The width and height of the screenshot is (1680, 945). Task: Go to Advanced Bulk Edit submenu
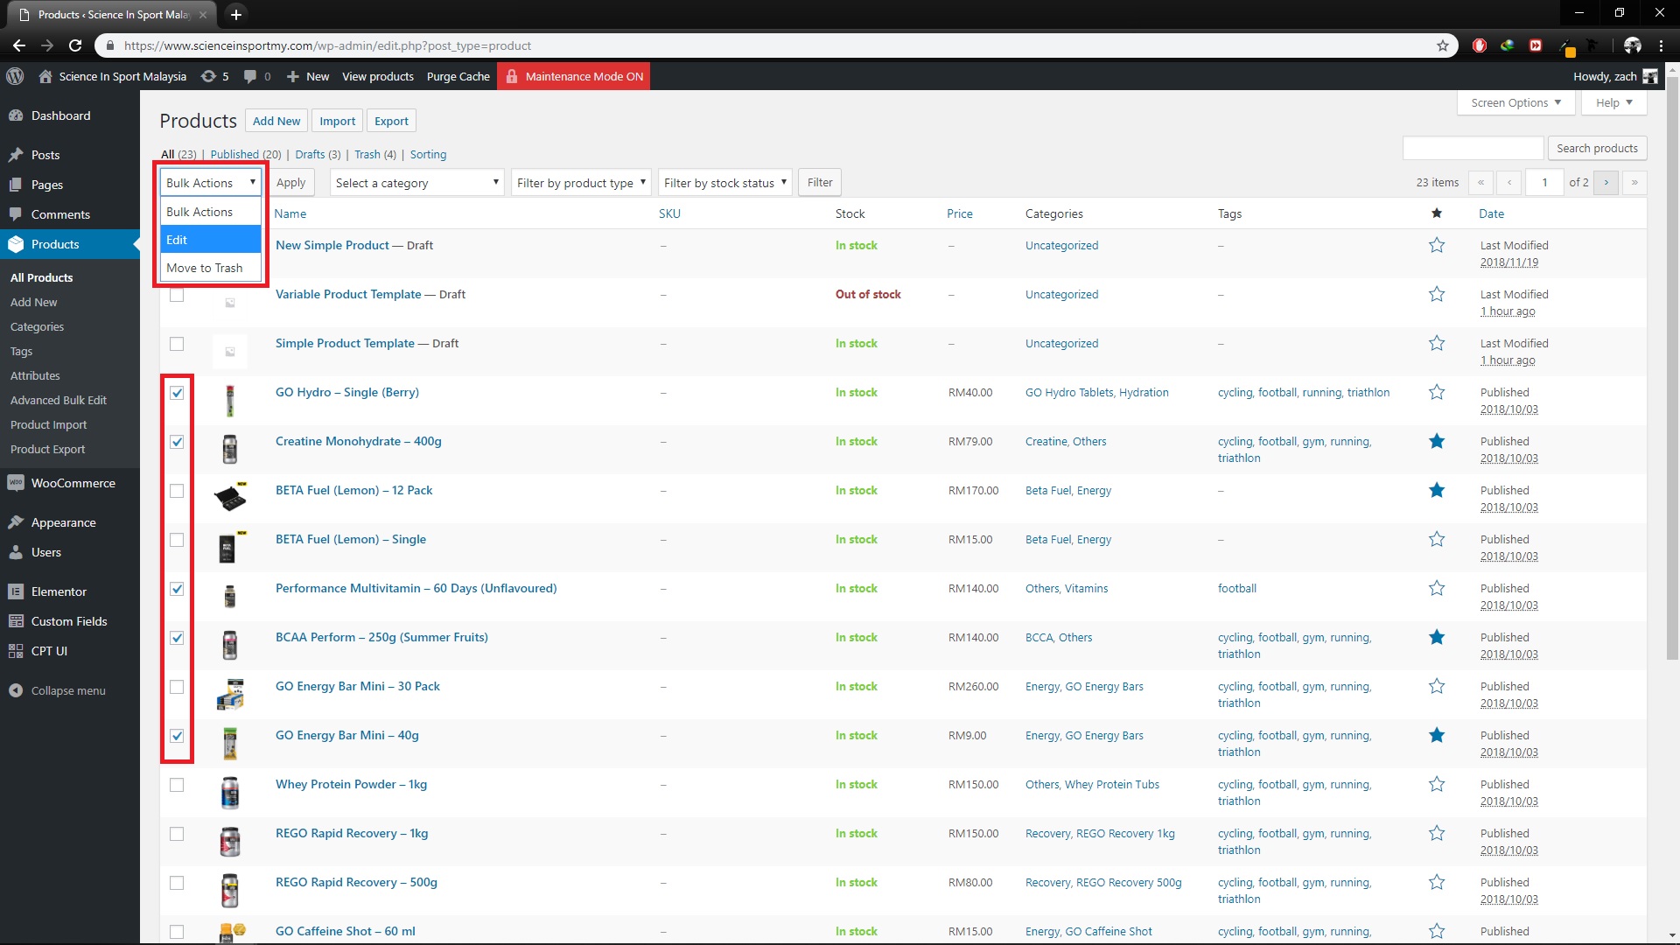59,400
